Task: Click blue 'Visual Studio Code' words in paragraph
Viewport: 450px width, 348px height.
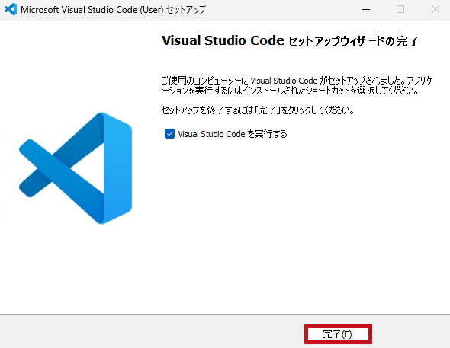Action: 284,81
